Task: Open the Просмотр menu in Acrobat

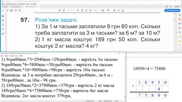Action: (x=22, y=4)
